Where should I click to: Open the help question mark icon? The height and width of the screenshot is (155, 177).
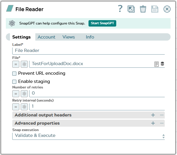tap(120, 9)
